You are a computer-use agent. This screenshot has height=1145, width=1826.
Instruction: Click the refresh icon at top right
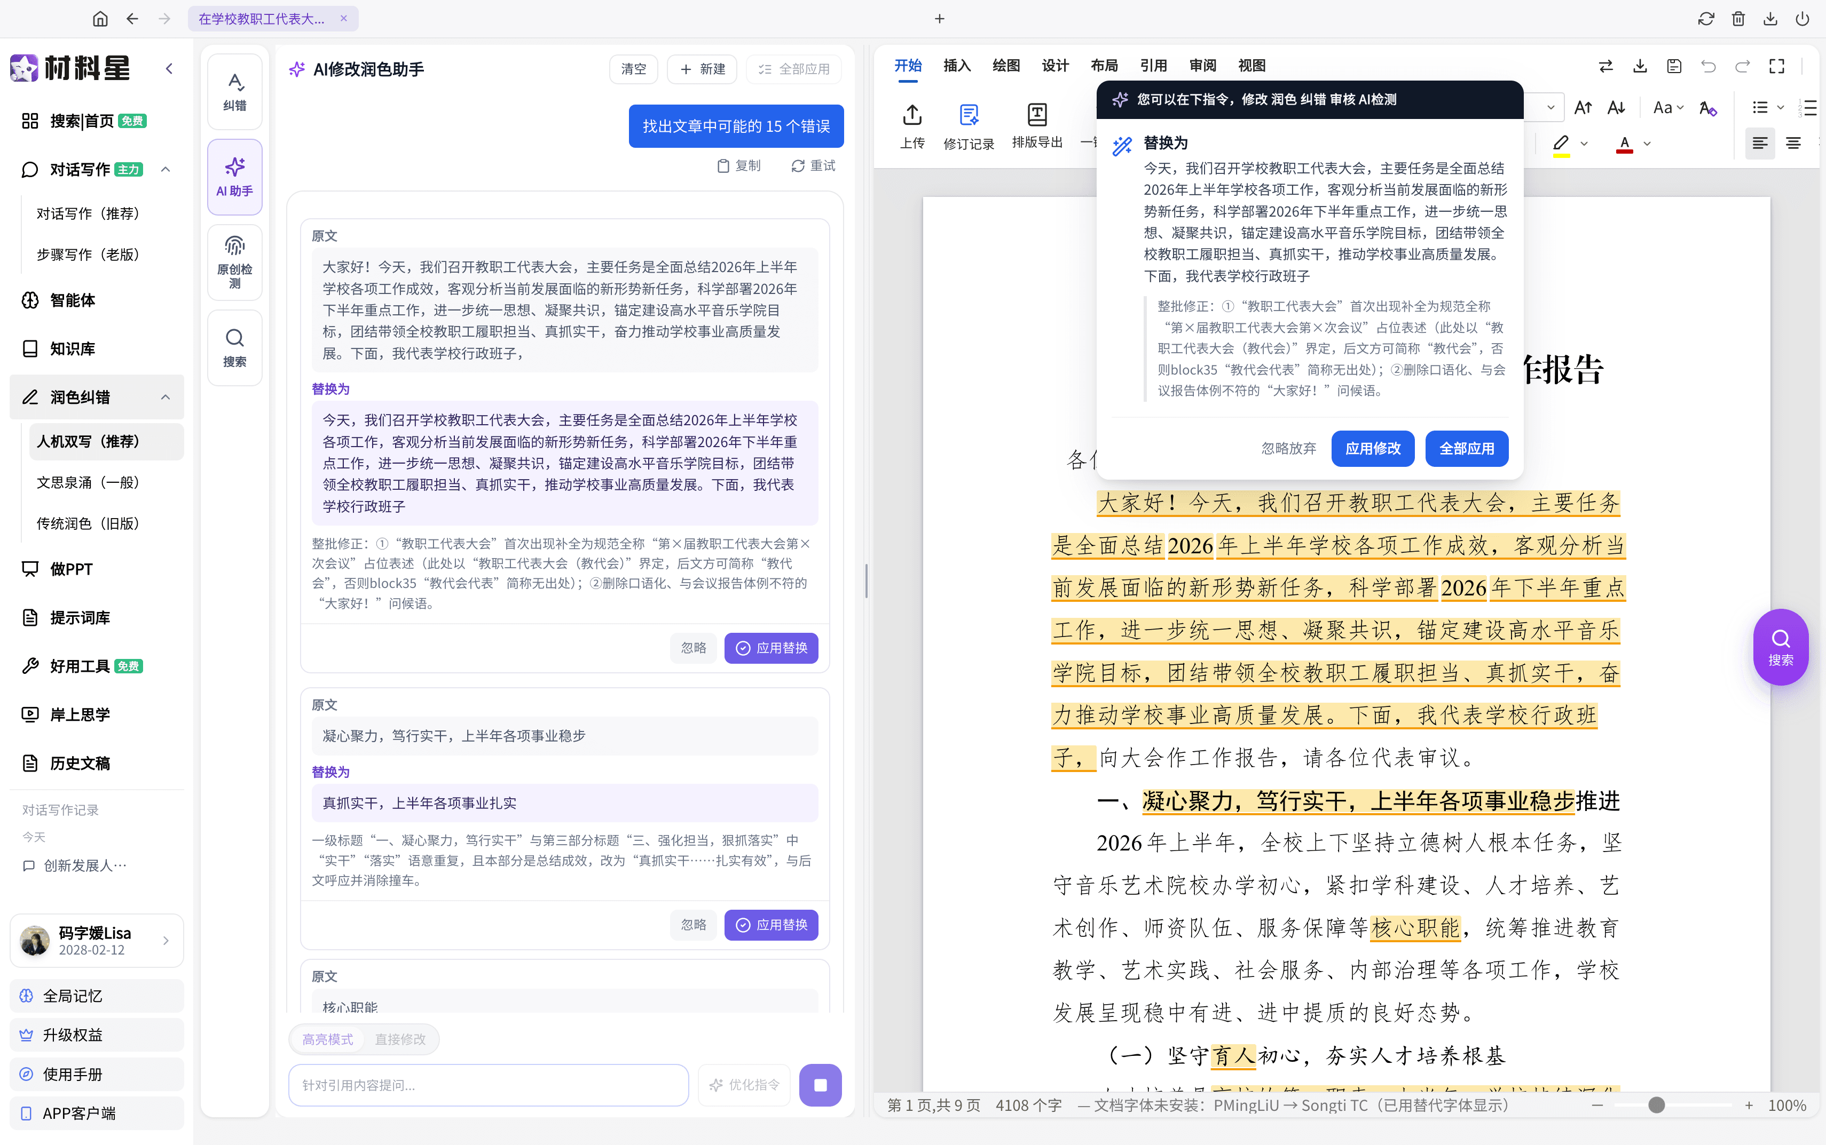pos(1706,19)
